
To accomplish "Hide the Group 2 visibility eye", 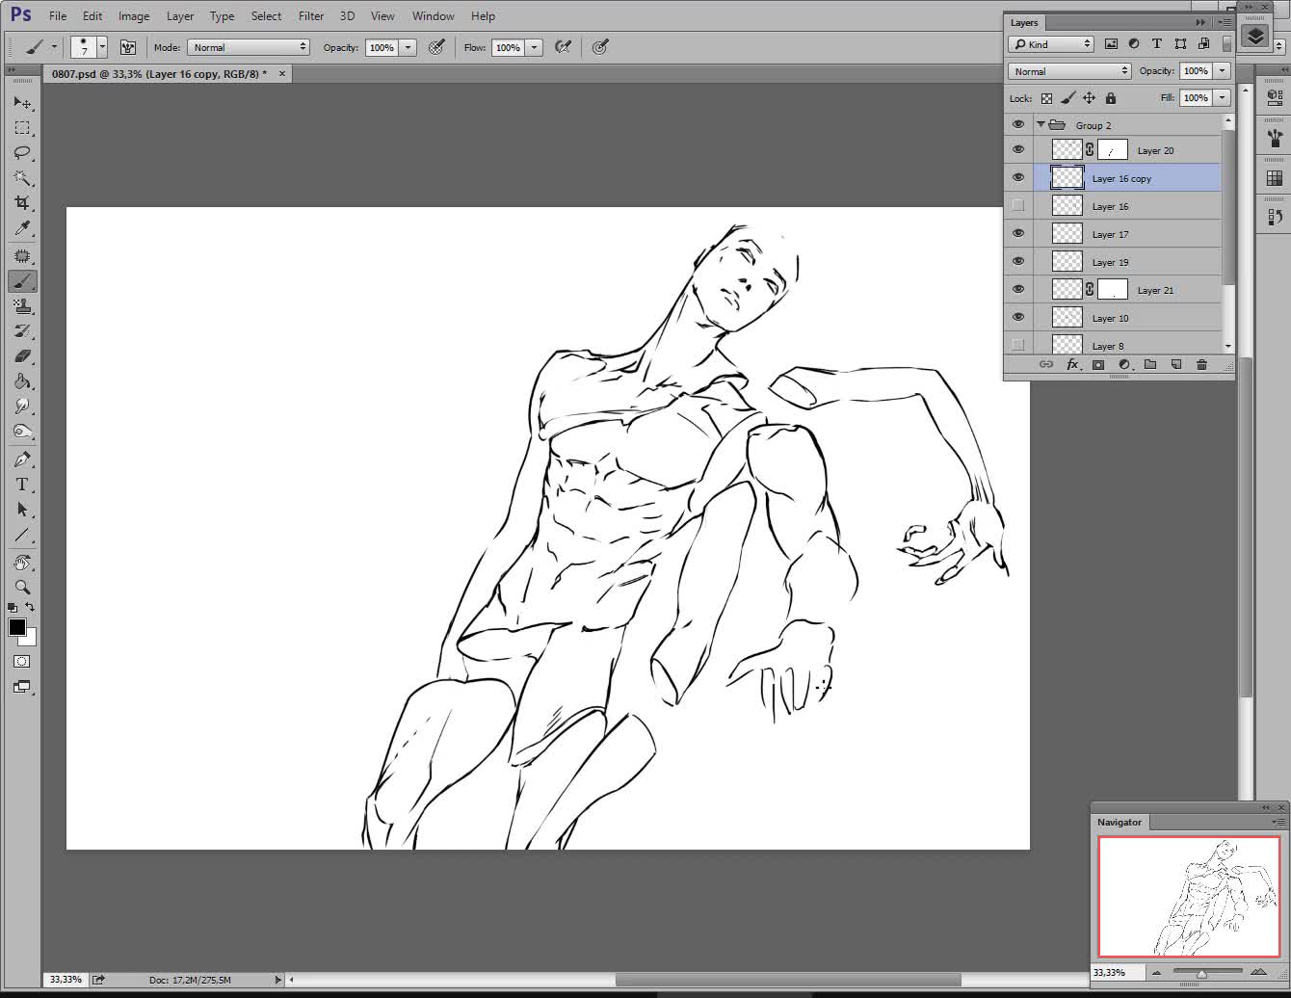I will (1018, 124).
